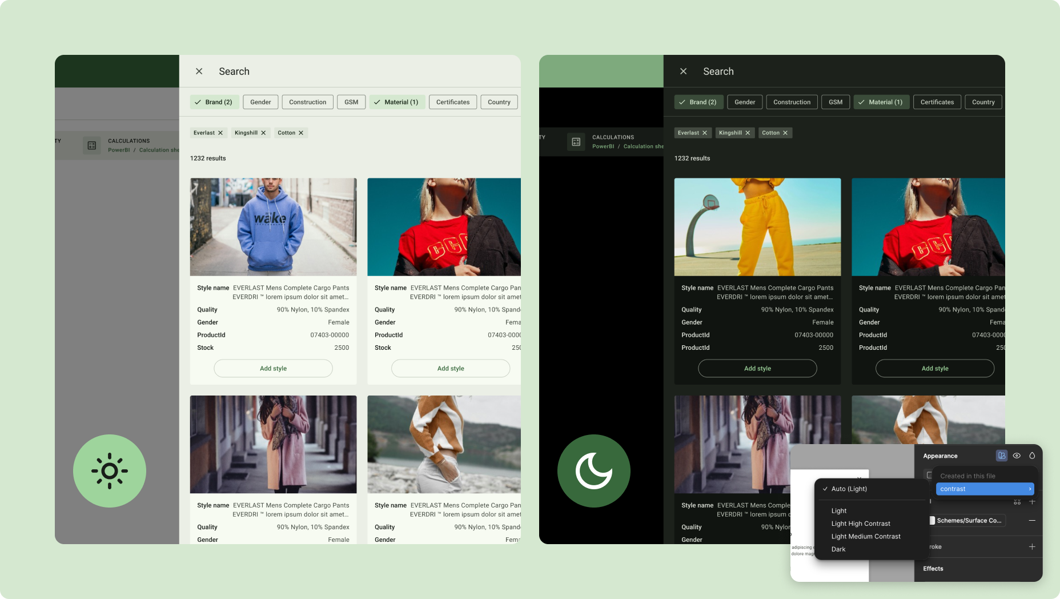
Task: Add a stroke with the plus icon
Action: coord(1032,546)
